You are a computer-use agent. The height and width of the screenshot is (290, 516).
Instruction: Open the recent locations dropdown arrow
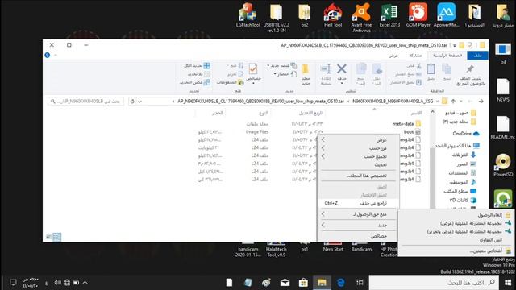461,101
